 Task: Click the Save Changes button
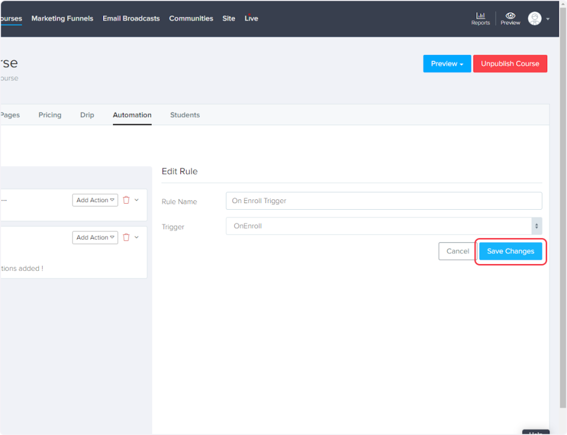(x=511, y=251)
